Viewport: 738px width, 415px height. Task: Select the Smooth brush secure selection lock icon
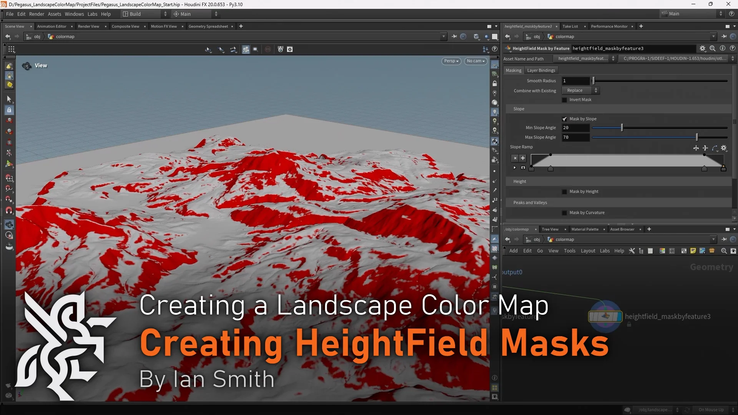9,110
